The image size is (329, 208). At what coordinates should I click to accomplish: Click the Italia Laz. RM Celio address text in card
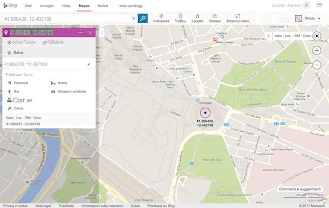coord(24,118)
